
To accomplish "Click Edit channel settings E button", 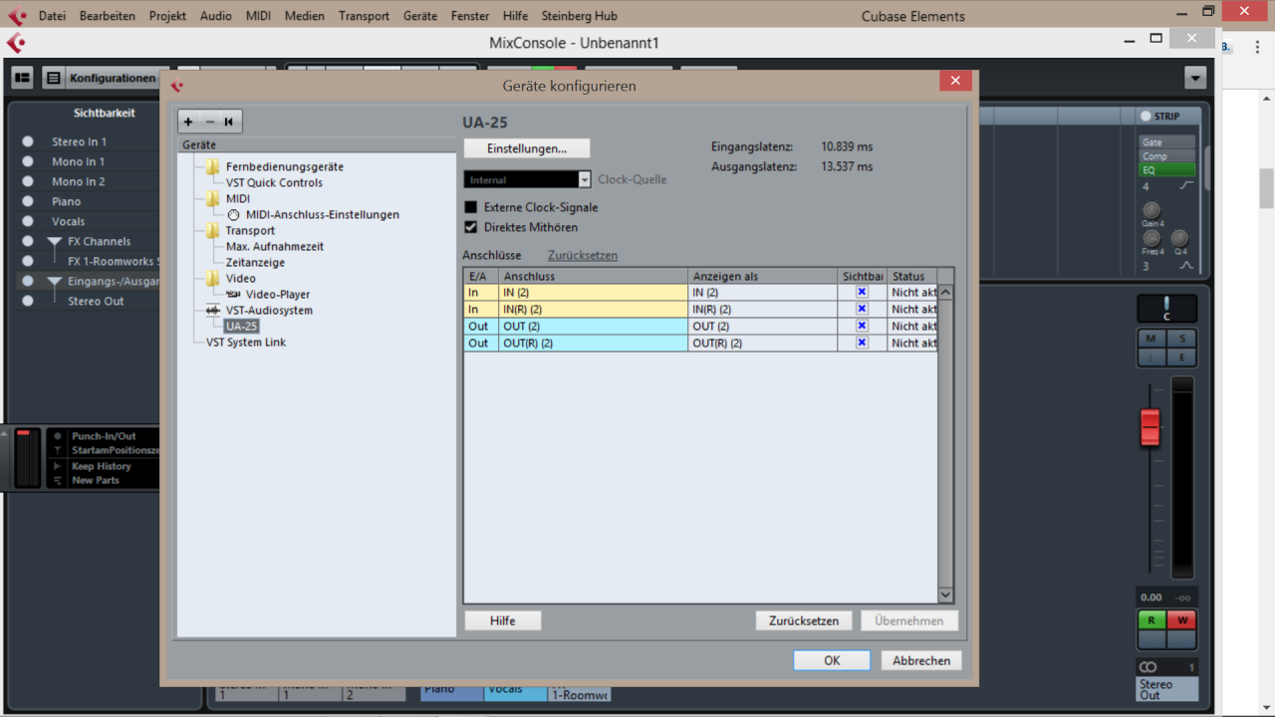I will point(1181,357).
